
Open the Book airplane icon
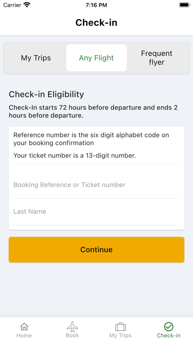72,327
